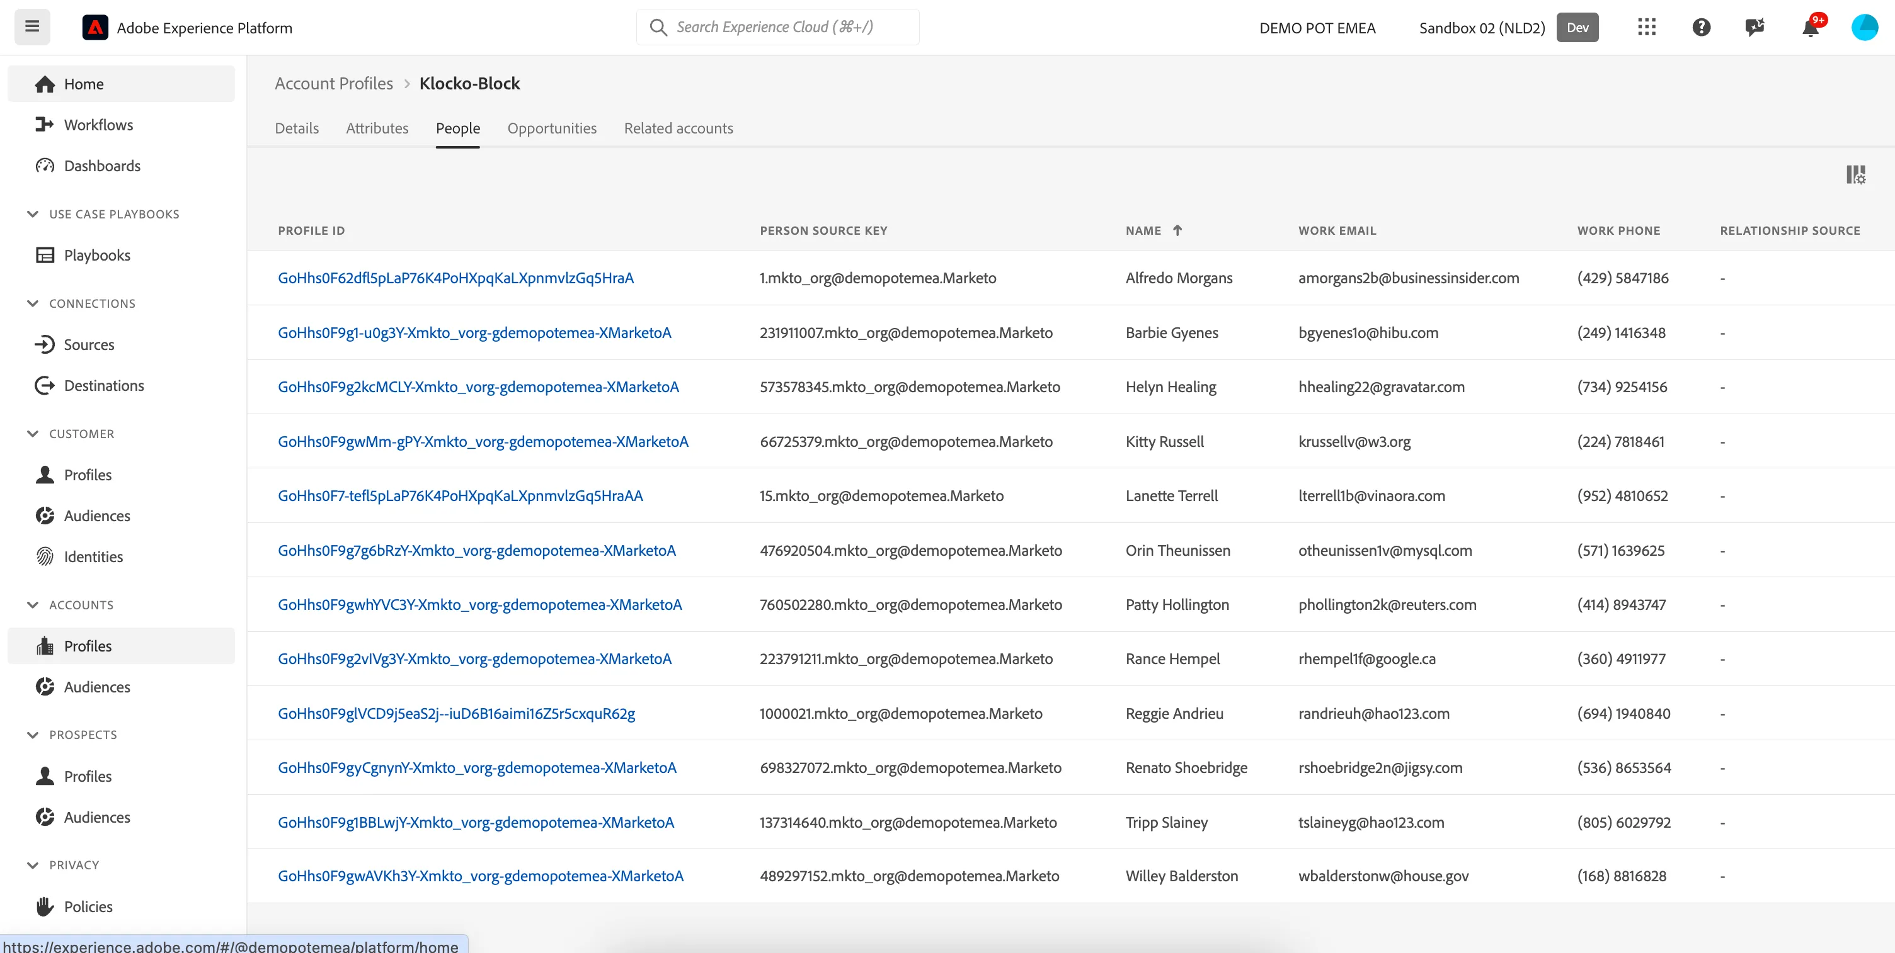This screenshot has height=953, width=1895.
Task: Switch to the Details tab
Action: tap(297, 128)
